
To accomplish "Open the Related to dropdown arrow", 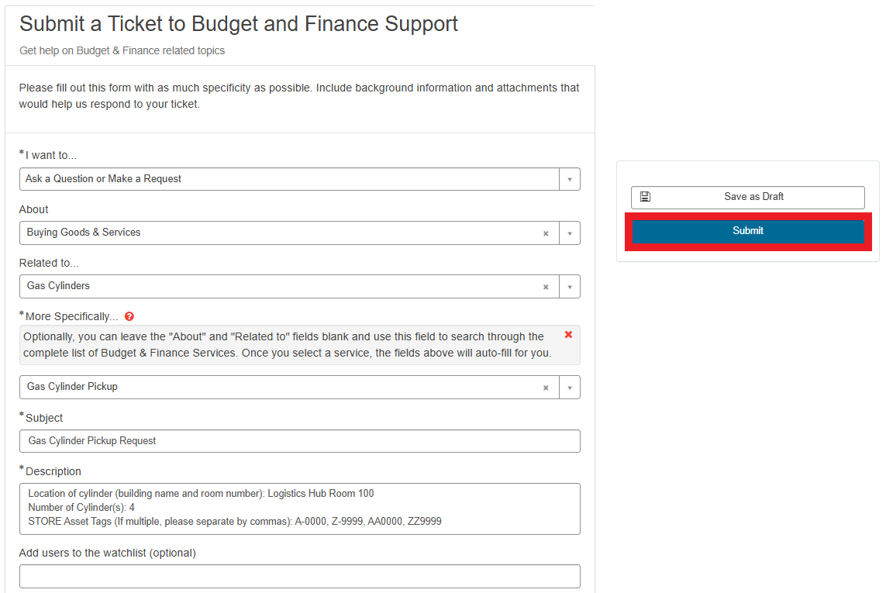I will pyautogui.click(x=569, y=287).
